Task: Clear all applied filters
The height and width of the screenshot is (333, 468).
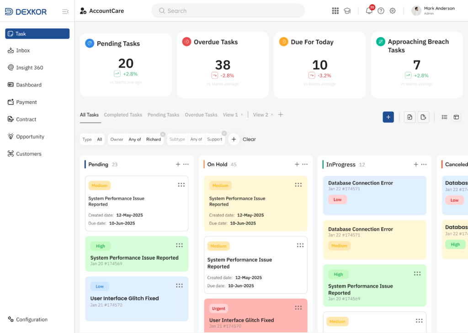Action: tap(249, 140)
